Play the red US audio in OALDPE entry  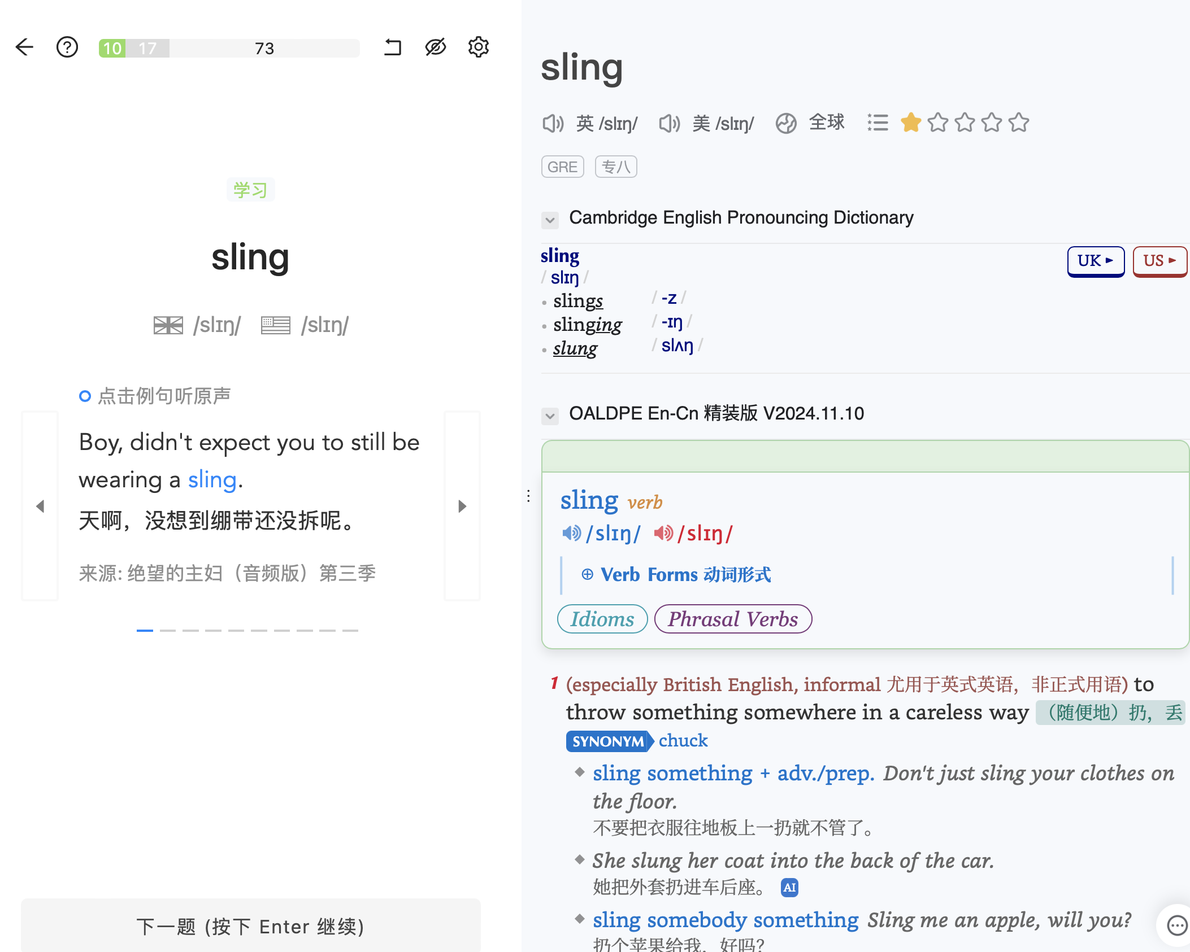click(x=663, y=533)
